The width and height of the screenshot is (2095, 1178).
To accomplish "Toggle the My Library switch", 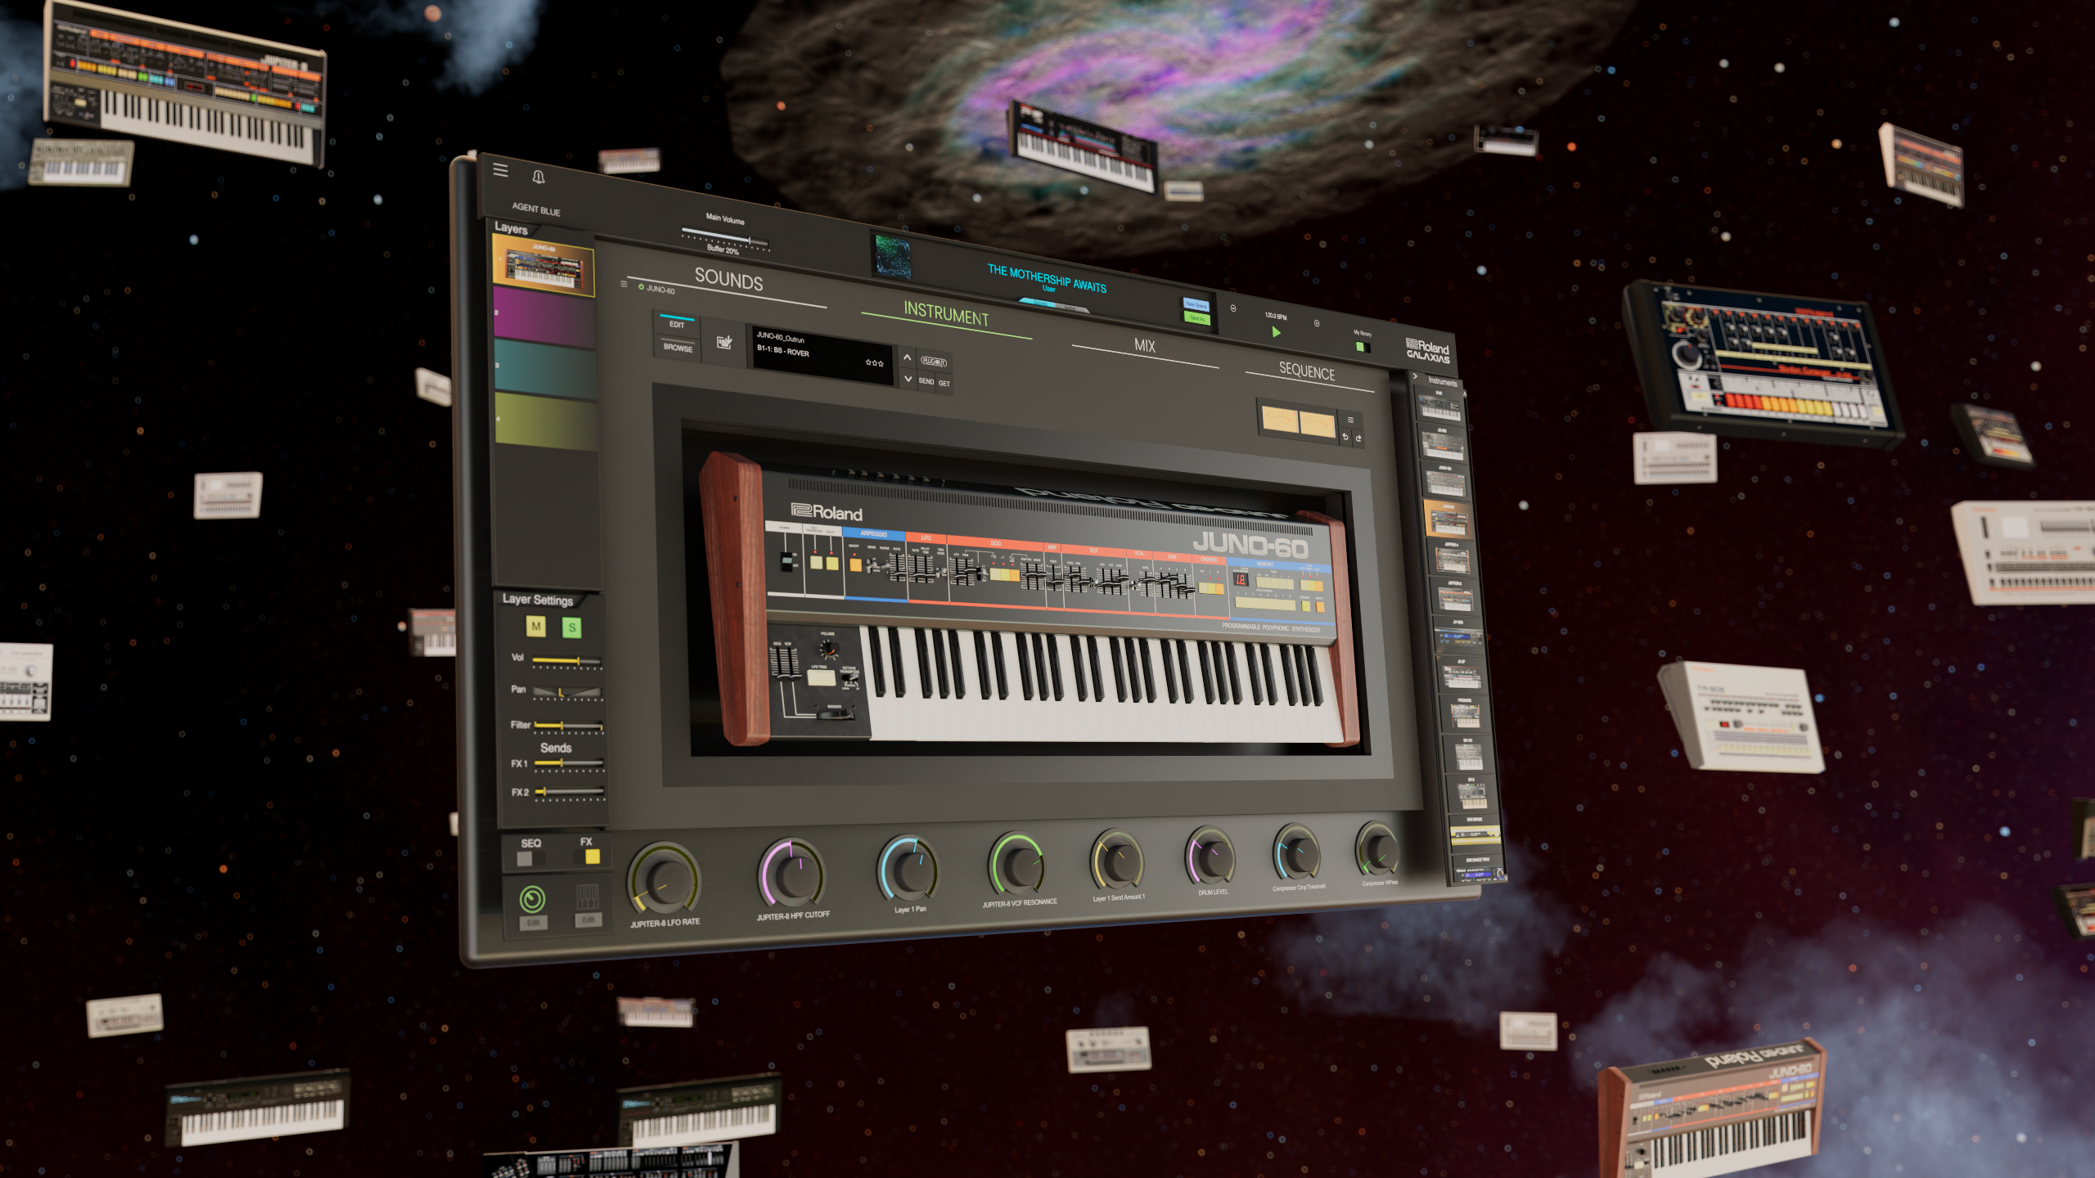I will [1363, 347].
